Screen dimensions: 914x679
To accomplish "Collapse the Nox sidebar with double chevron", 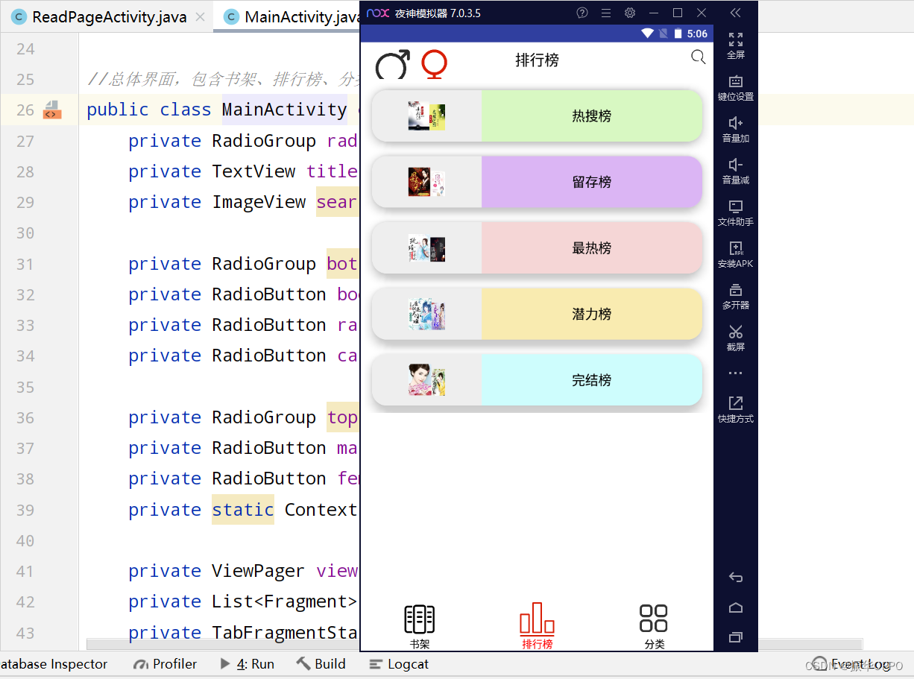I will [736, 13].
